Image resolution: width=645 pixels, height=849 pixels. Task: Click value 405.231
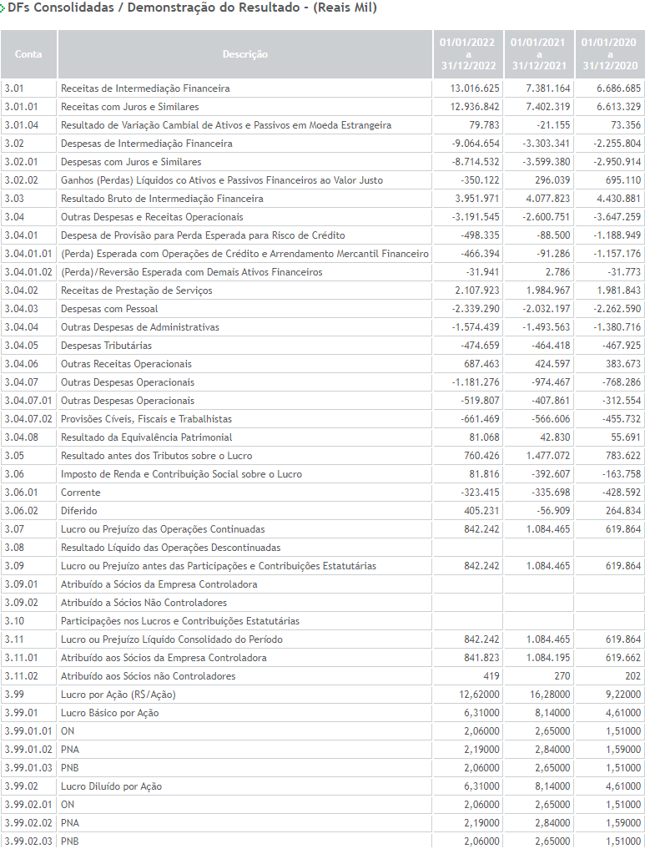point(481,512)
